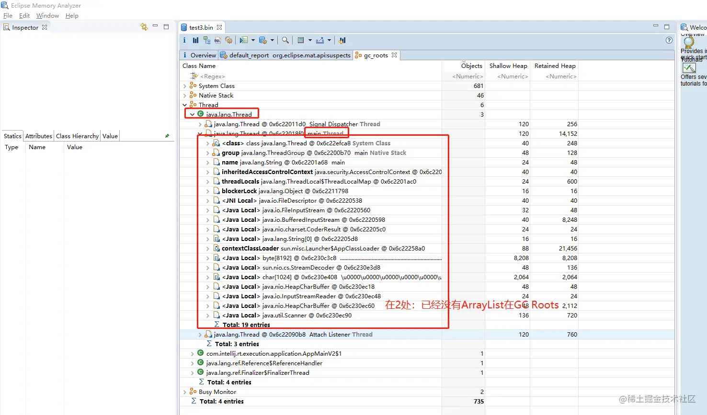Collapse the java.lang.Thread class node
Image resolution: width=707 pixels, height=415 pixels.
(x=192, y=115)
